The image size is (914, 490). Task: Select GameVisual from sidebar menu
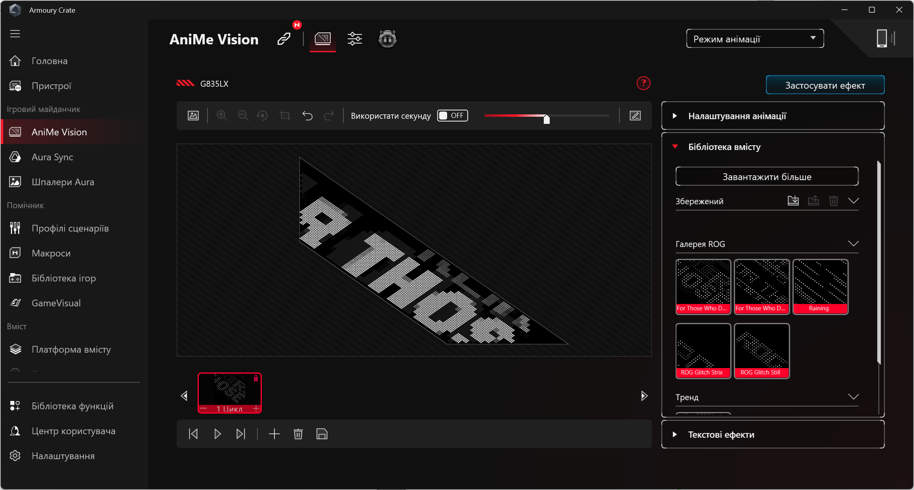click(x=56, y=303)
